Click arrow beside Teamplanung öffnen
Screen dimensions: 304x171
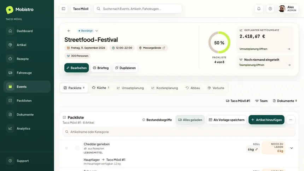pos(289,65)
